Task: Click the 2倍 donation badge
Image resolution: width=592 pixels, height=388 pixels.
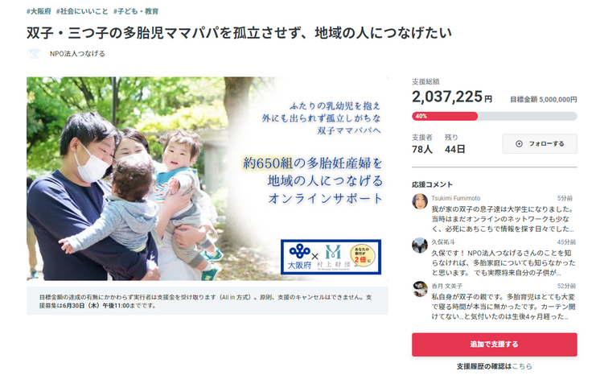Action: click(x=363, y=255)
